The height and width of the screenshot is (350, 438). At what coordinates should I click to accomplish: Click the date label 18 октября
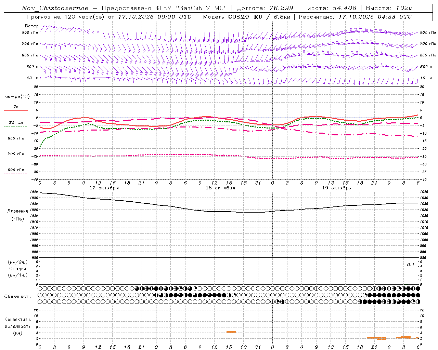(220, 188)
